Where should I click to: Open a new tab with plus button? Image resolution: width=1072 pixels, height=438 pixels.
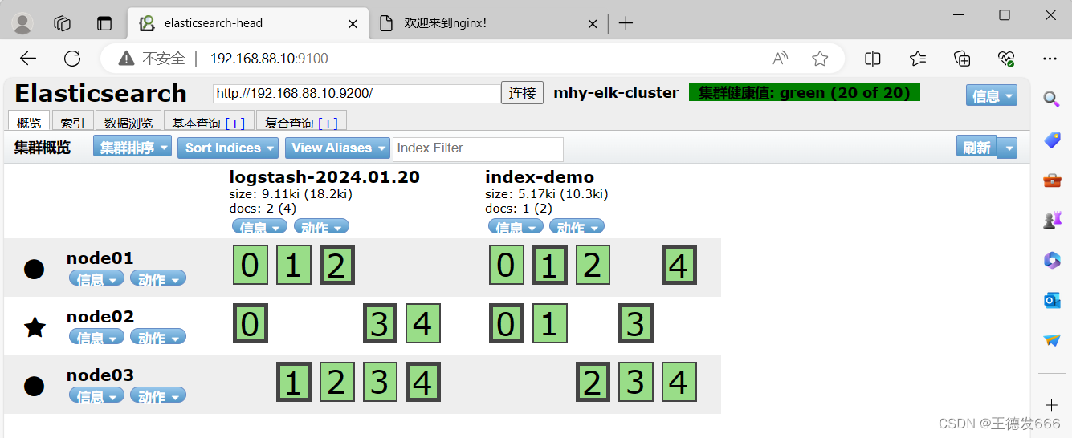tap(626, 23)
